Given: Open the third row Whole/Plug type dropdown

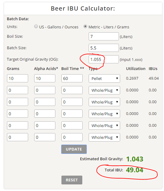Looking at the screenshot, I should point(104,102).
